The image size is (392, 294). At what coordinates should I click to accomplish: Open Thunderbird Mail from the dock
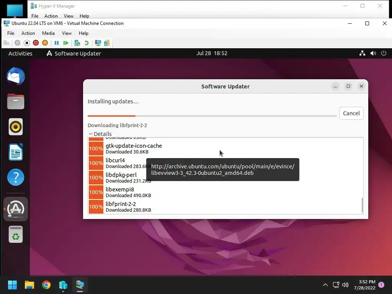point(16,76)
